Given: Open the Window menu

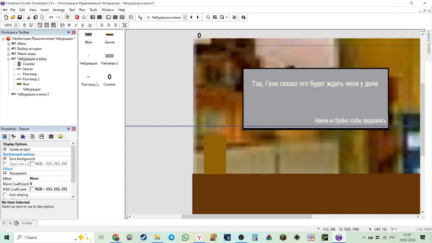Looking at the screenshot, I should tap(108, 10).
